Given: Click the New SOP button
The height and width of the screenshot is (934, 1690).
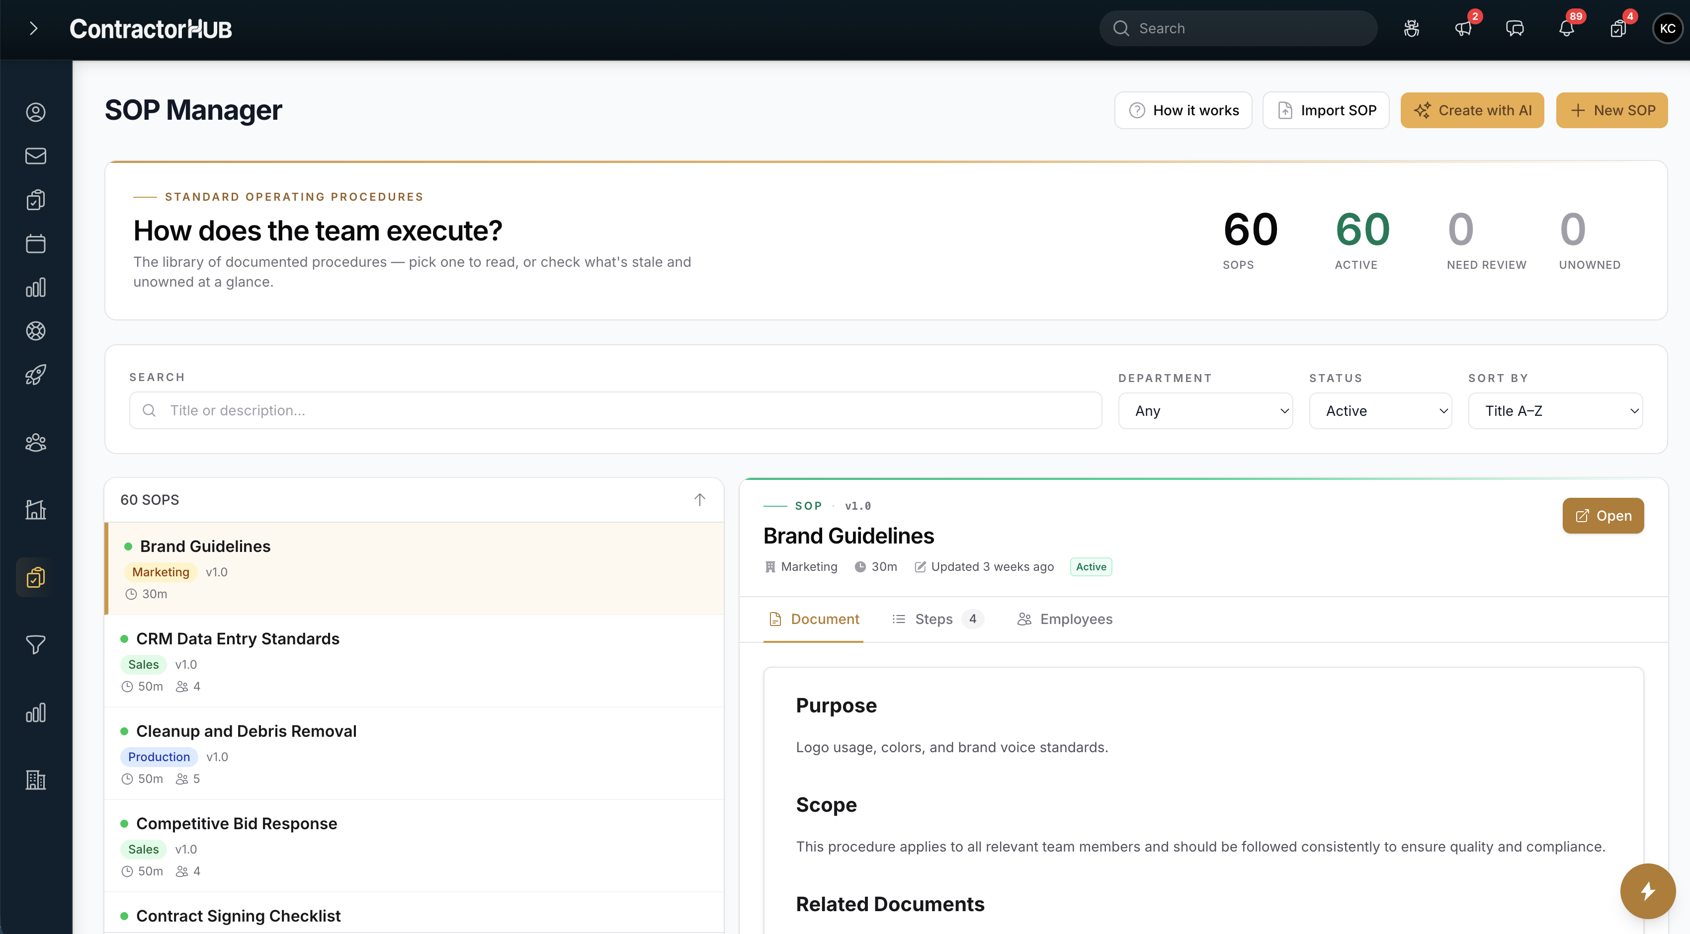Looking at the screenshot, I should coord(1612,110).
